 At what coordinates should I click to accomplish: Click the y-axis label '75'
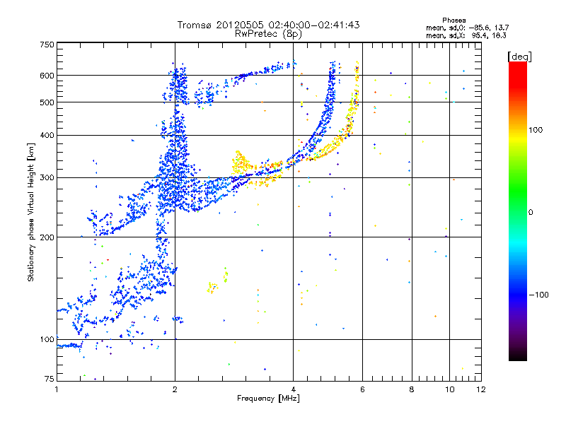point(50,379)
